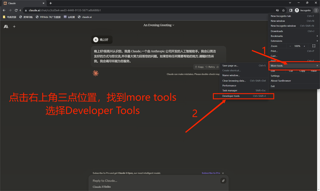Open the claude.ai bookmark
The width and height of the screenshot is (320, 191).
click(85, 17)
